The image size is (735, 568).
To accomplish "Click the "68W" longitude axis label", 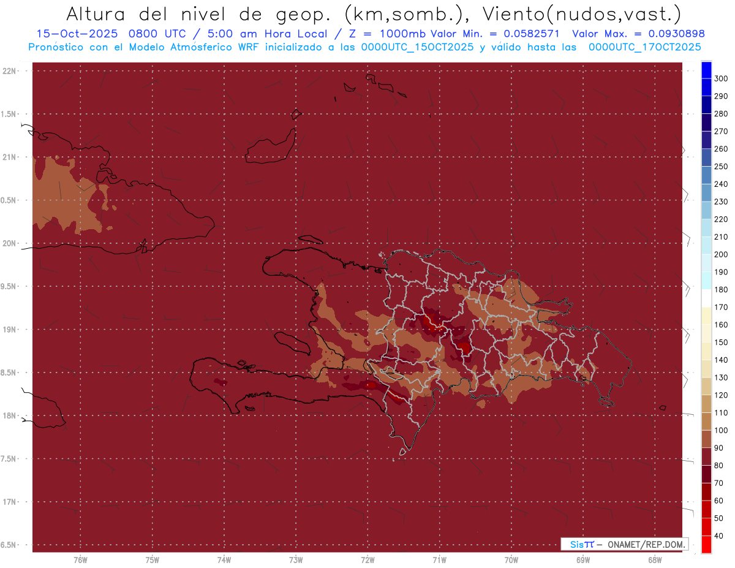I will pyautogui.click(x=654, y=560).
